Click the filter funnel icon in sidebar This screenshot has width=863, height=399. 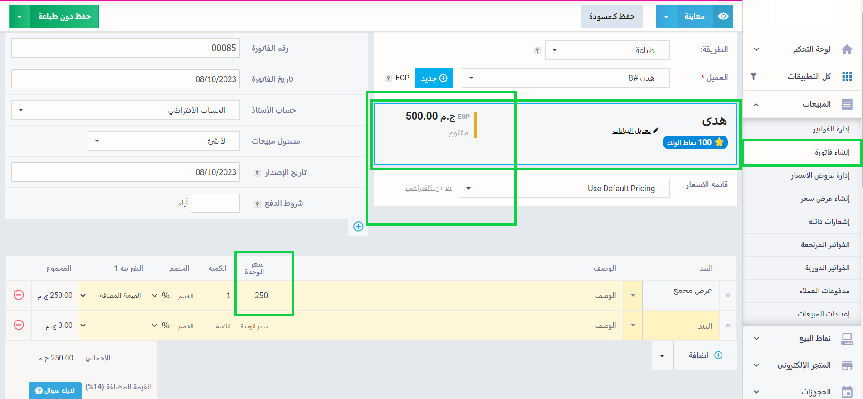click(753, 76)
